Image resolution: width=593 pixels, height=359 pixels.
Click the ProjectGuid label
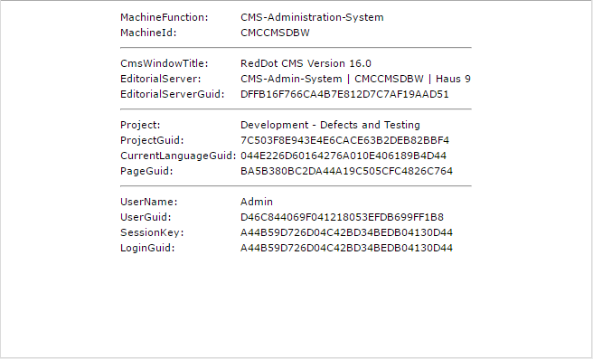(x=152, y=140)
